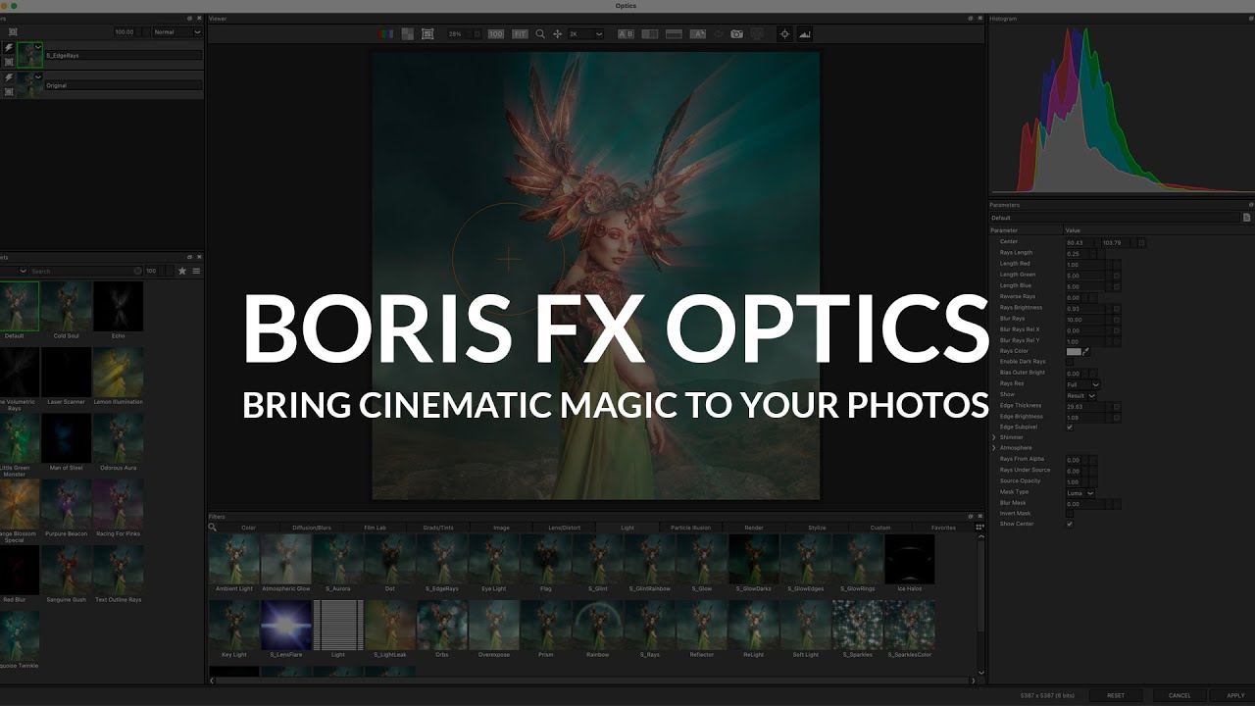Toggle the A/B comparison icon
This screenshot has width=1255, height=706.
626,34
